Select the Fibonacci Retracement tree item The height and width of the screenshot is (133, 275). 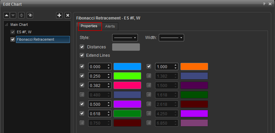(x=43, y=39)
